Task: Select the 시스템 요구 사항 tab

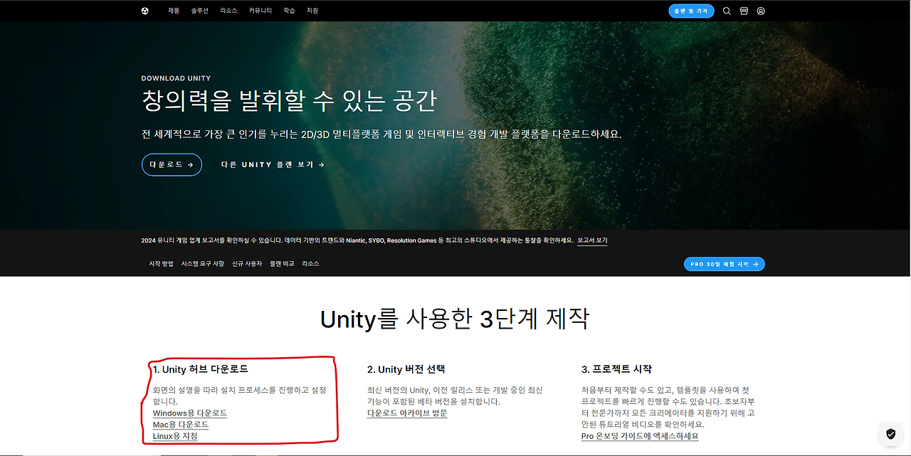Action: (203, 263)
